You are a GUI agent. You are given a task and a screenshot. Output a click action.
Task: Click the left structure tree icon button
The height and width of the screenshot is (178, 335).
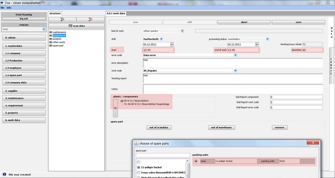coord(62,20)
